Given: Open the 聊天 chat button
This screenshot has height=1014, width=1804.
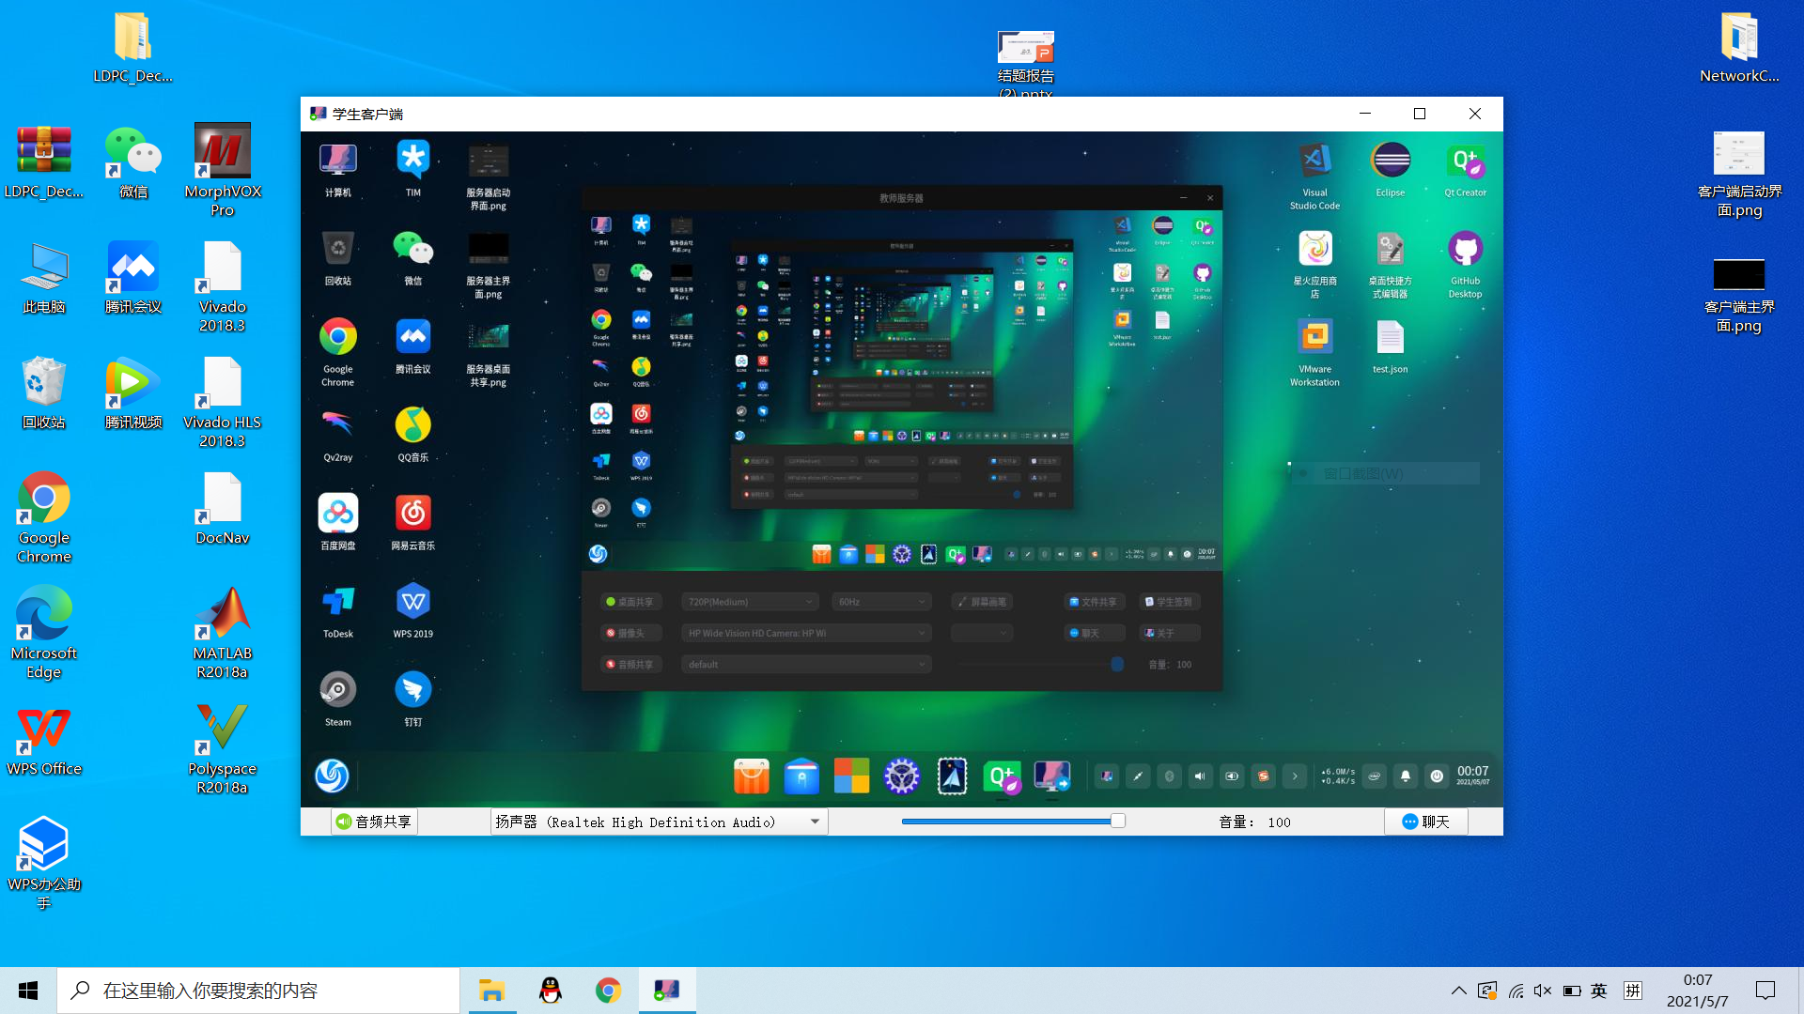Looking at the screenshot, I should (1425, 822).
